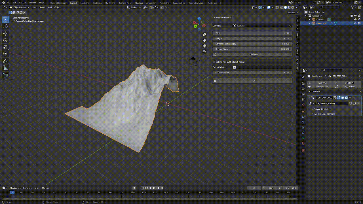Screen dimensions: 363x204
Task: Open the Add Modifier dropdown
Action: tap(335, 92)
